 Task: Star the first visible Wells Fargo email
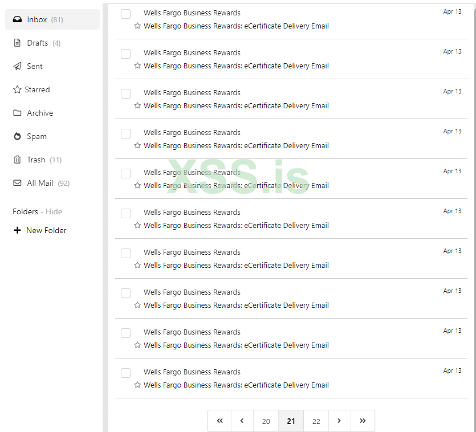coord(137,26)
